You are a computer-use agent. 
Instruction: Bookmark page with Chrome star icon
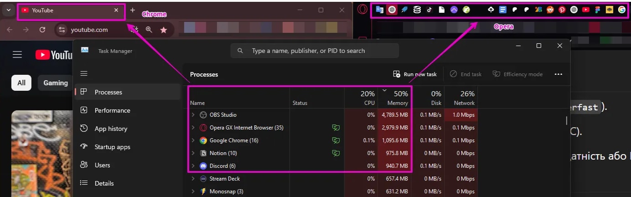point(163,30)
